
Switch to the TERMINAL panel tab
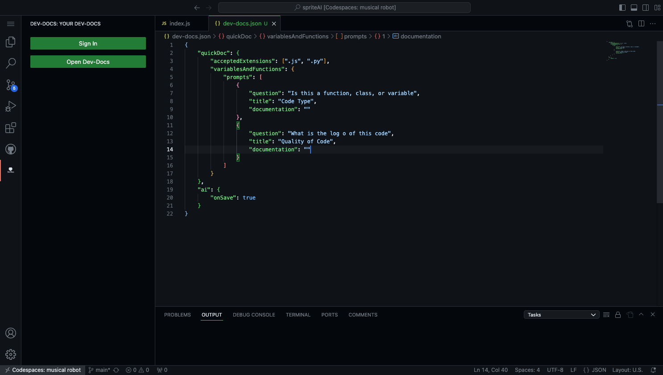click(298, 315)
